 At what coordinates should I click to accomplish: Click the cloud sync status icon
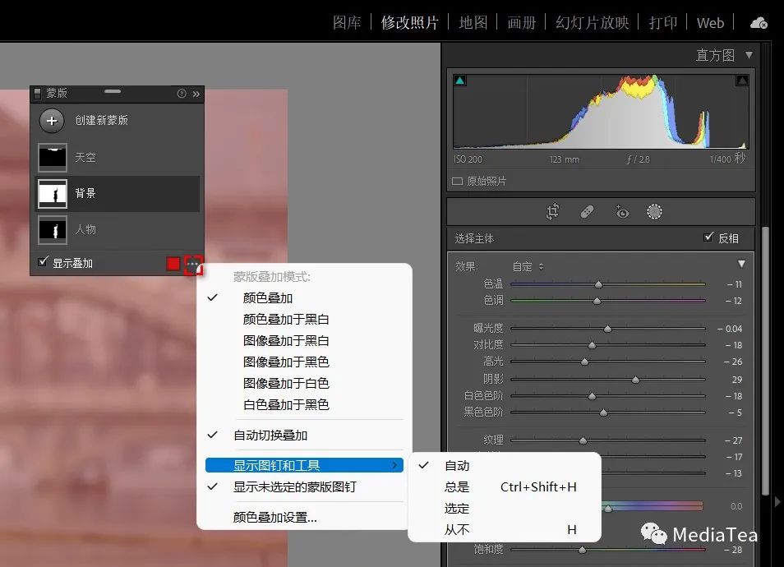[759, 23]
